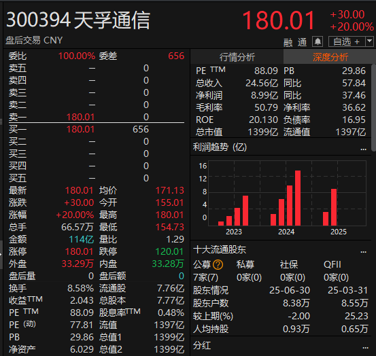
Task: Click 股东户数 value 8.38万
Action: click(x=296, y=303)
